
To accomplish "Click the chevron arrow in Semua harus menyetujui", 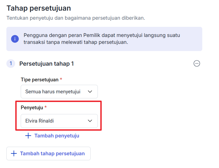I will 90,92.
